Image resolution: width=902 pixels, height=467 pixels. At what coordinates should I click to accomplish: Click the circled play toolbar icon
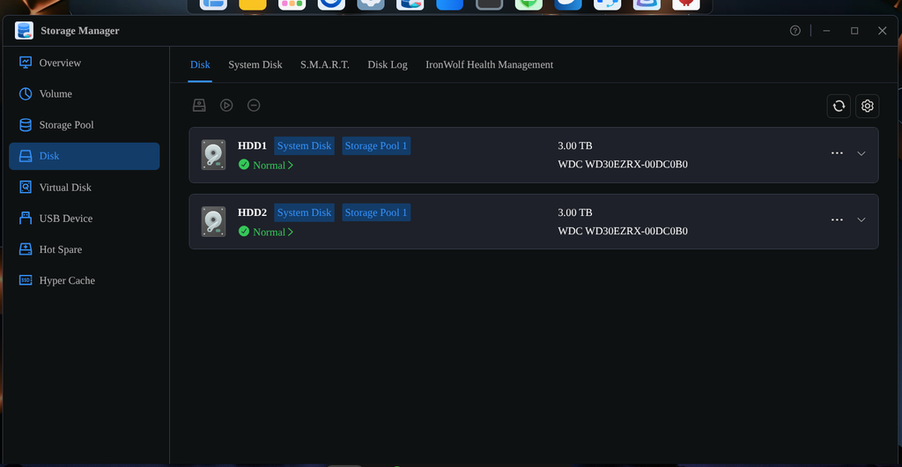(226, 105)
